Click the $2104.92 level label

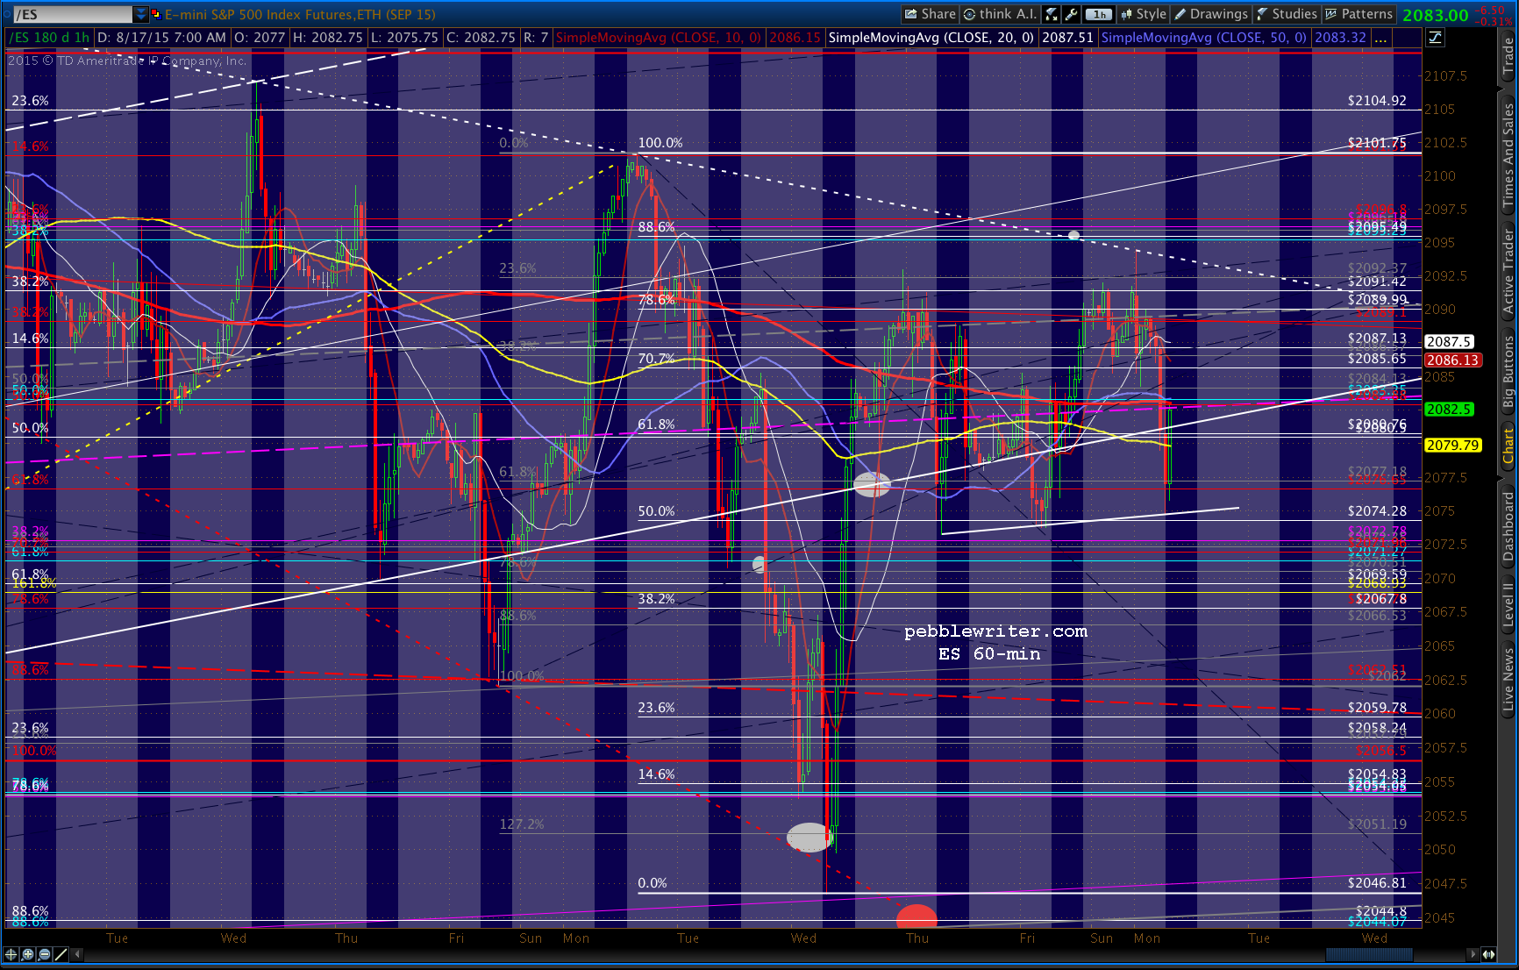(1377, 101)
